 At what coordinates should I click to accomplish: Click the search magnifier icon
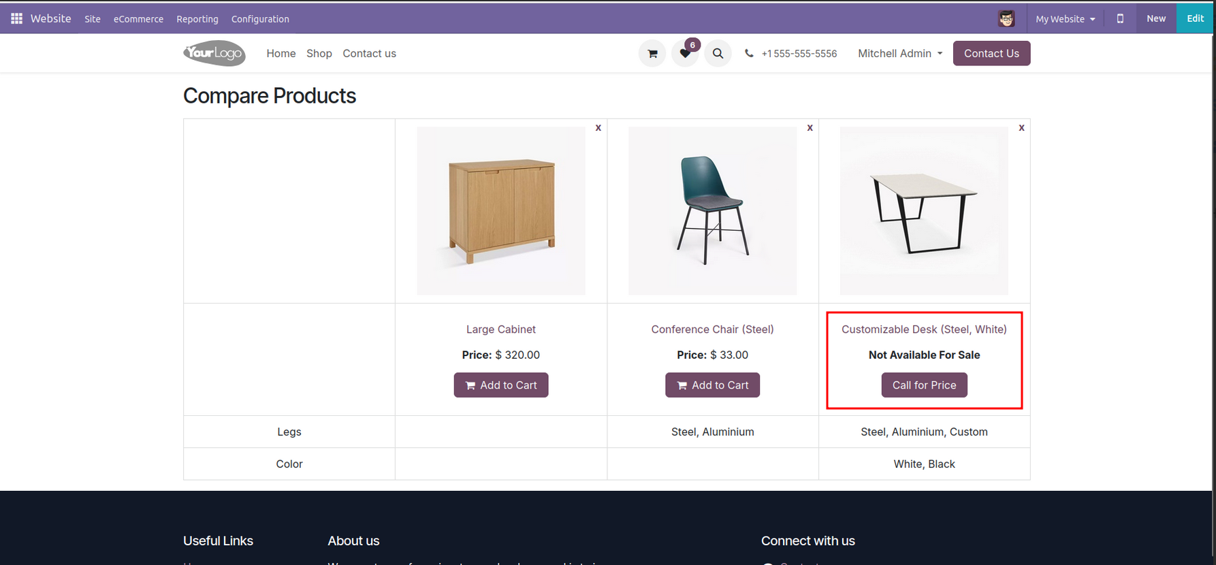pos(718,53)
